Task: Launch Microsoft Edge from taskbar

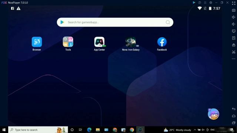Action: (89, 130)
